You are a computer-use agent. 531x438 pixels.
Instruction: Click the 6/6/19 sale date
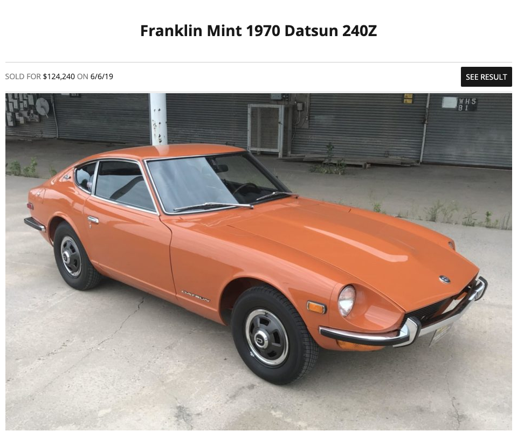[x=101, y=77]
